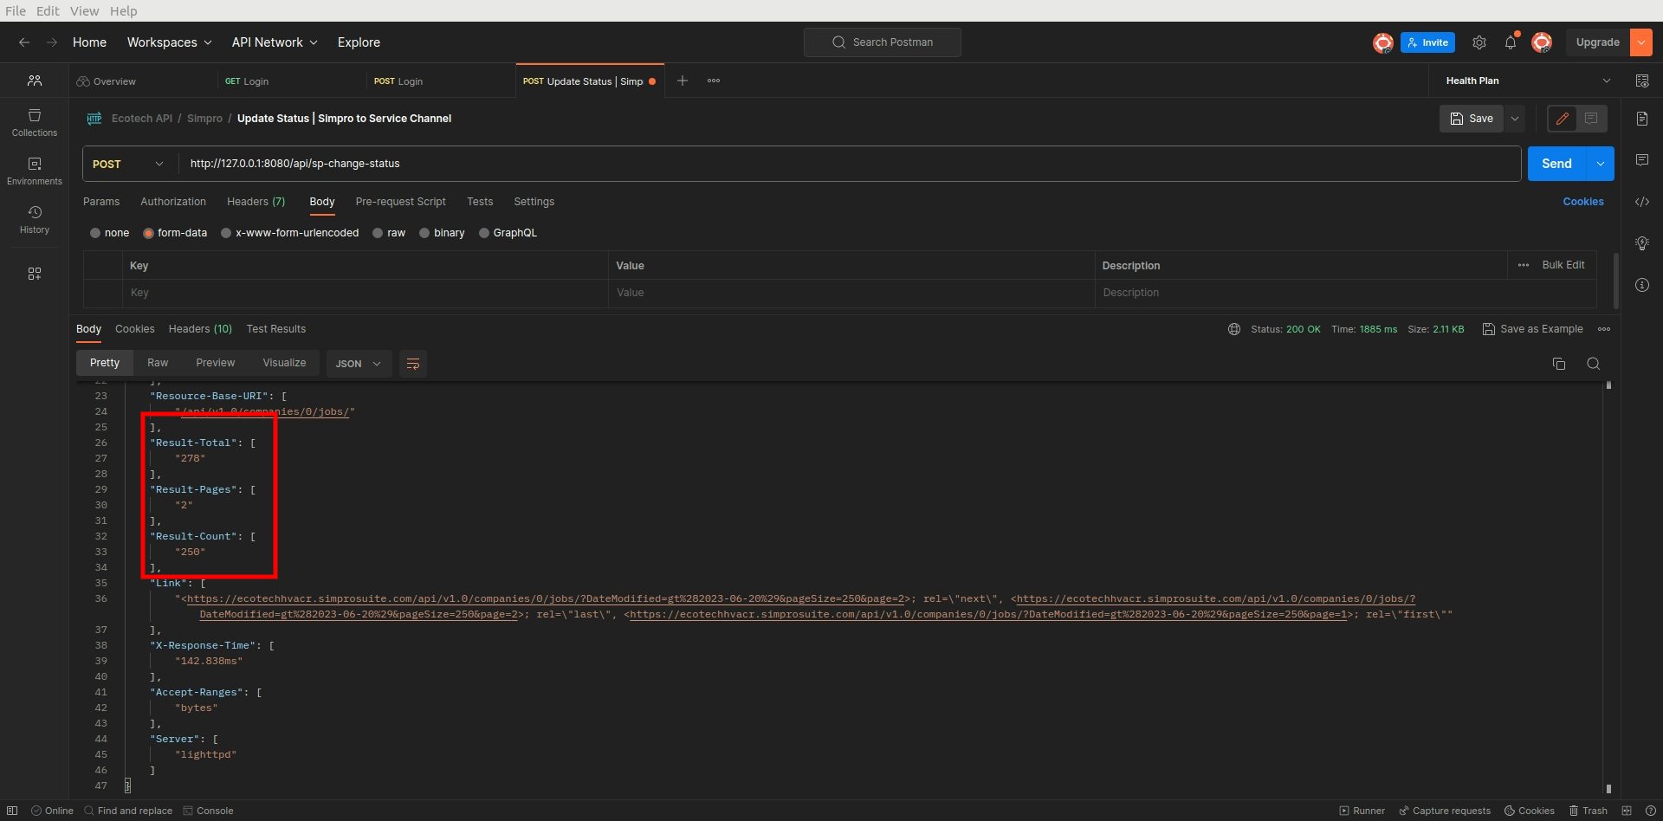Toggle response line wrap icon

tap(413, 364)
